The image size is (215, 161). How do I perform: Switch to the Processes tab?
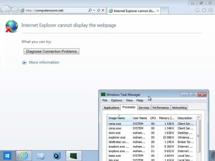(x=129, y=107)
